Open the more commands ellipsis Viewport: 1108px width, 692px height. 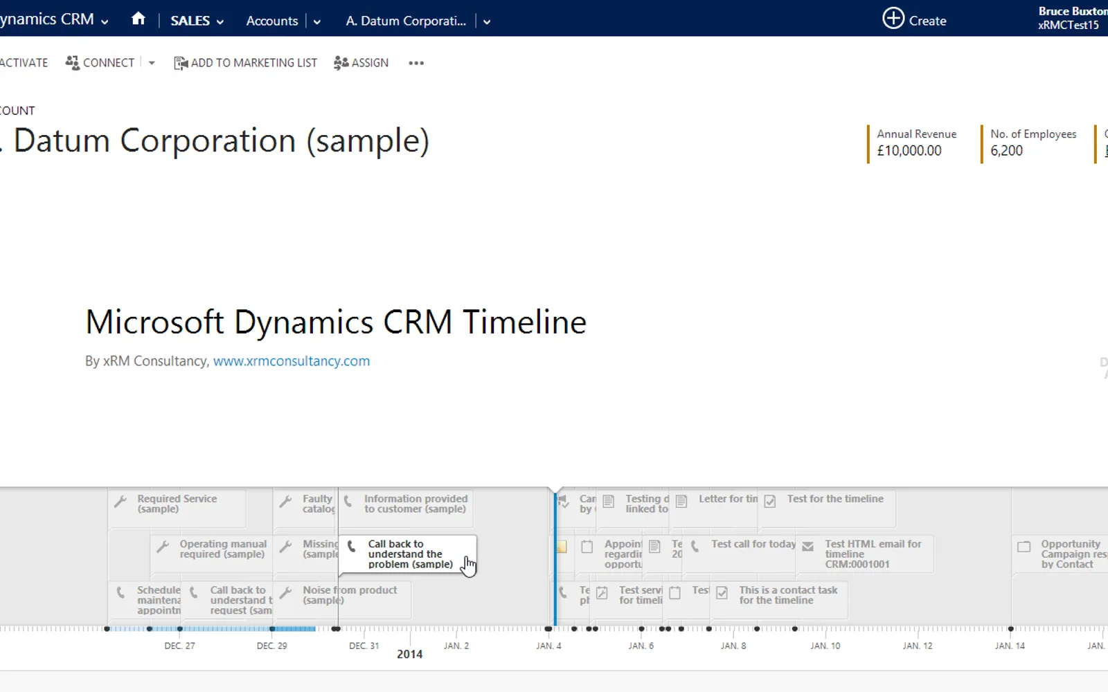tap(416, 63)
